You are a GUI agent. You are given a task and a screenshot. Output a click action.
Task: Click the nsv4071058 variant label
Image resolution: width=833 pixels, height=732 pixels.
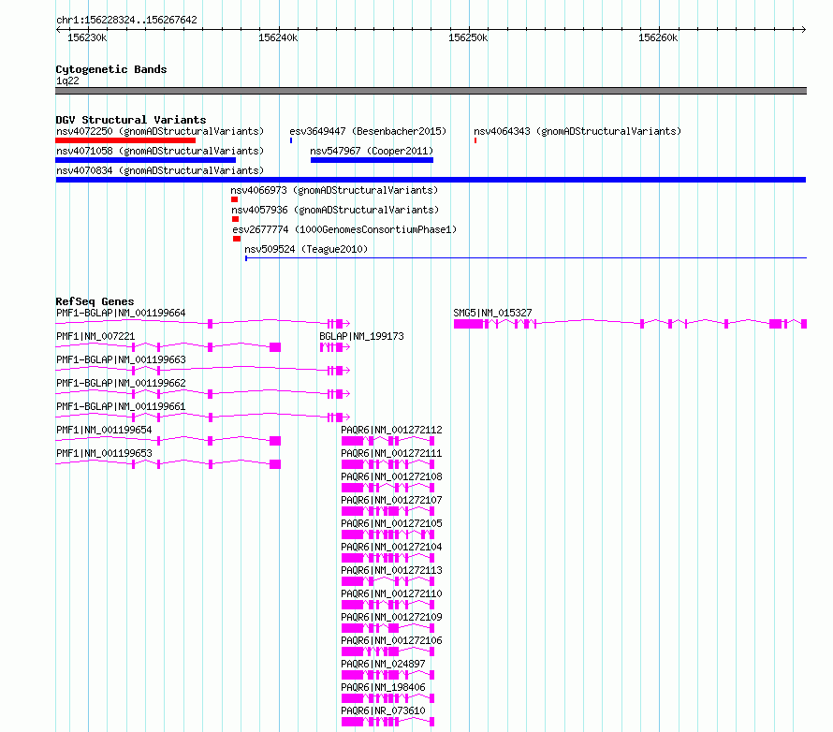(160, 151)
